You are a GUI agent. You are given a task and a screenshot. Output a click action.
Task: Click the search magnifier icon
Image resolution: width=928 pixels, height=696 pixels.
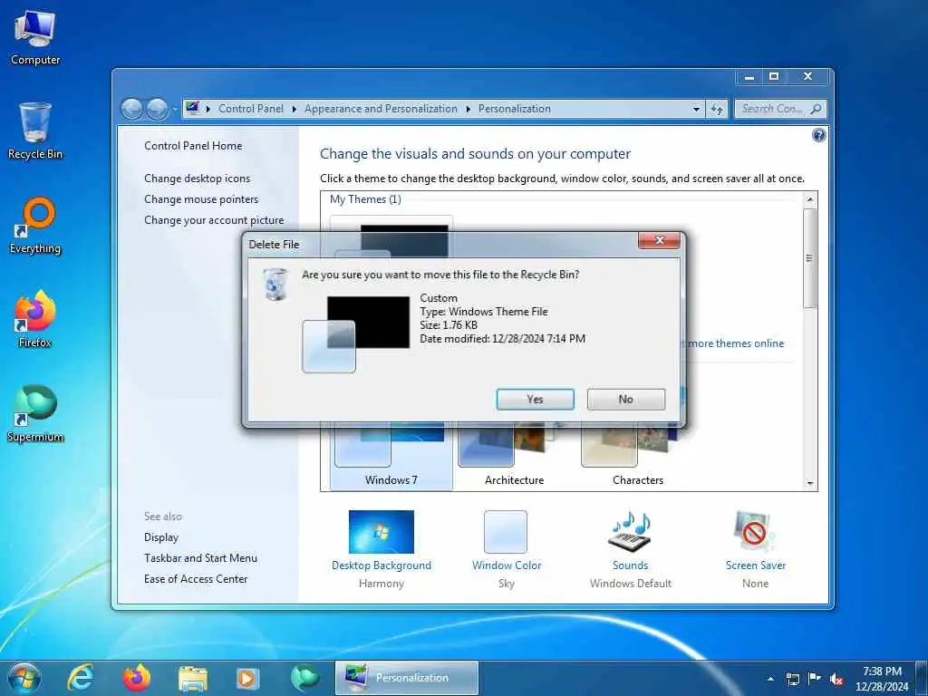(817, 109)
